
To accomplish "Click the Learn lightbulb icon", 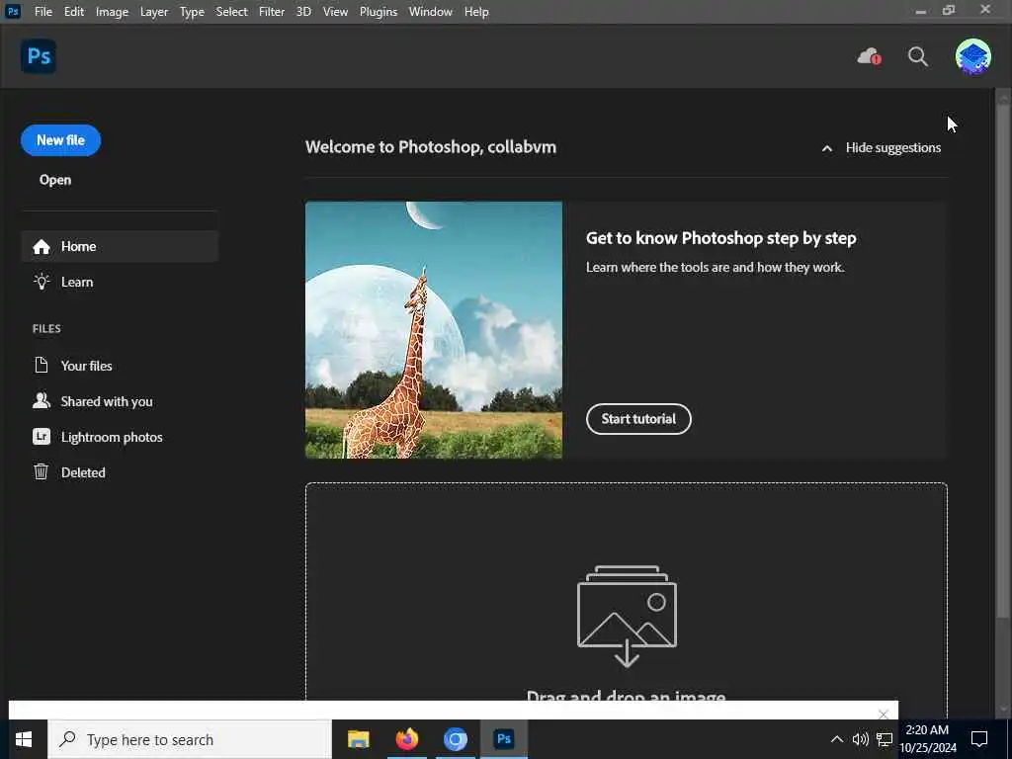I will coord(42,282).
